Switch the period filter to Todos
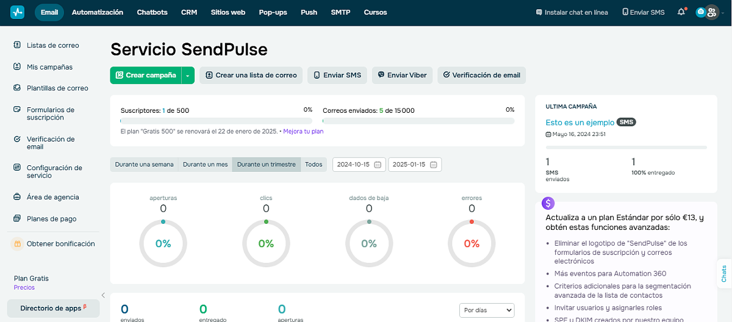Viewport: 732px width, 322px height. [x=314, y=165]
